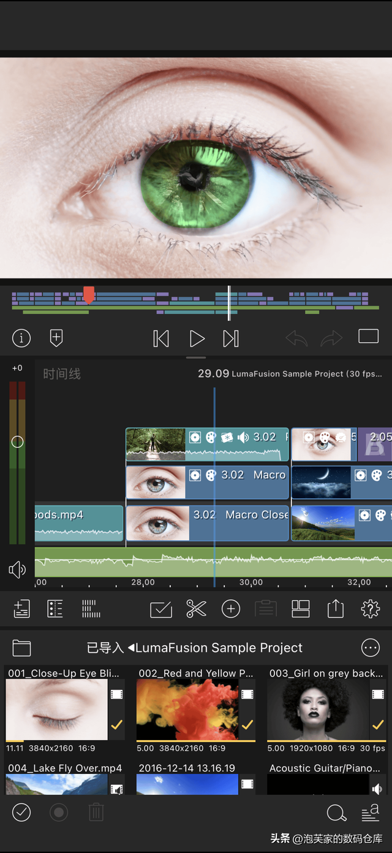This screenshot has width=392, height=853.
Task: Click the white playhead in overview strip
Action: click(229, 303)
